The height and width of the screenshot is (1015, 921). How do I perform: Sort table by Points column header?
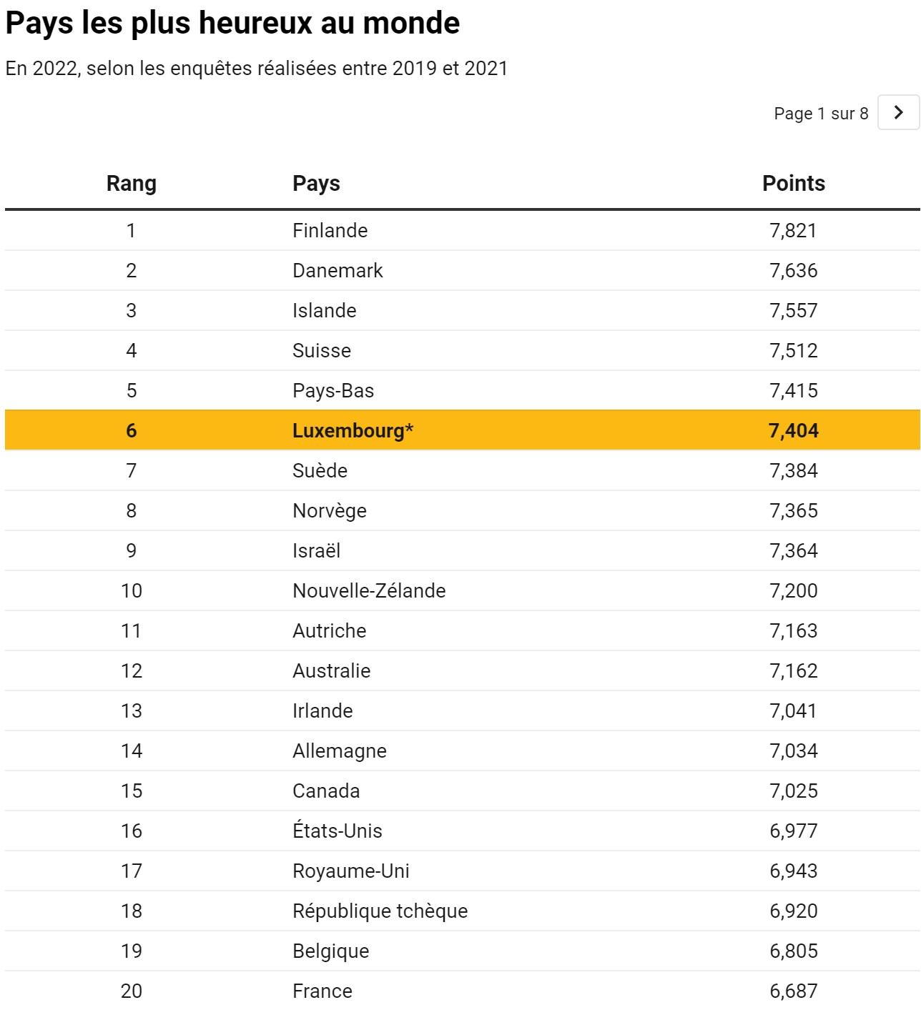coord(794,184)
